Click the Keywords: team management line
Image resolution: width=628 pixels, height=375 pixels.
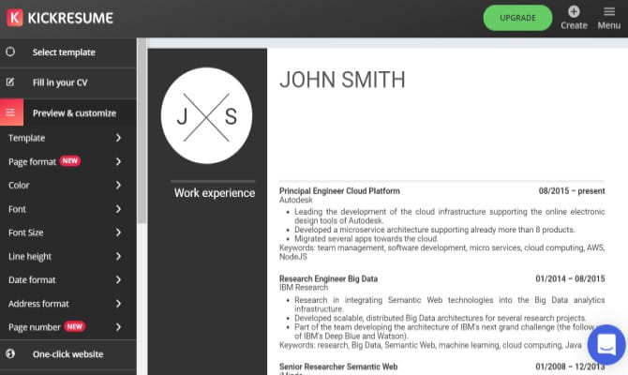(x=441, y=252)
